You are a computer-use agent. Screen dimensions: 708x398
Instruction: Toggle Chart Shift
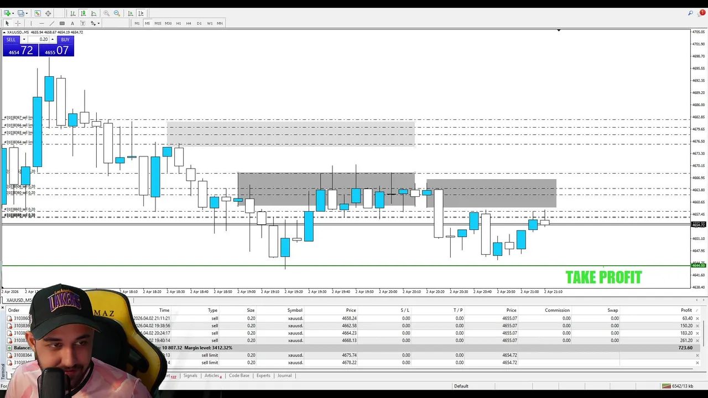coord(141,13)
